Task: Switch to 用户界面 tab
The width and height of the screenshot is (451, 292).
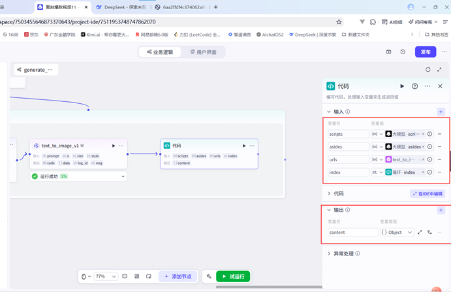Action: 204,52
